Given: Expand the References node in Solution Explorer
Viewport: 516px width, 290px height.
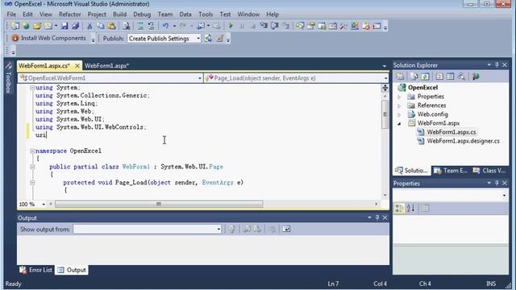Looking at the screenshot, I should (x=399, y=106).
